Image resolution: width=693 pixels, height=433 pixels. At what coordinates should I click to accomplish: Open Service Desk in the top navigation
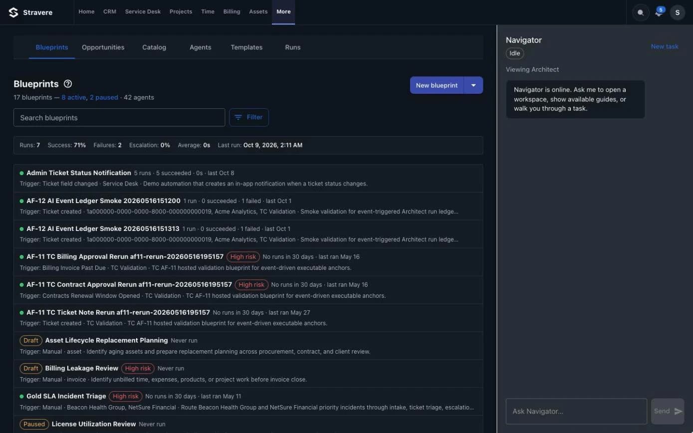pyautogui.click(x=143, y=12)
